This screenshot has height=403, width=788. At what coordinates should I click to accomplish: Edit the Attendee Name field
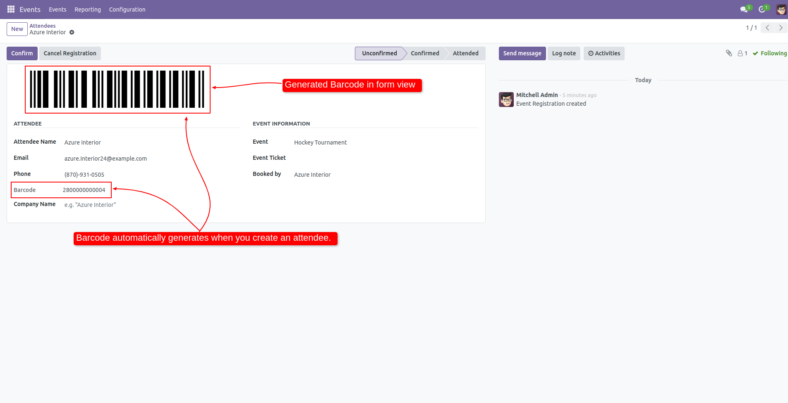(x=151, y=142)
